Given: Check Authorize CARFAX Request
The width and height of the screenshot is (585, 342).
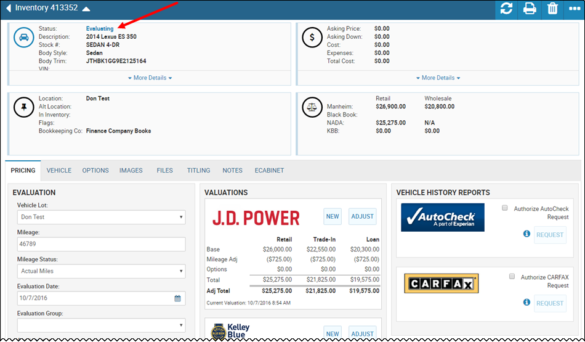Looking at the screenshot, I should pyautogui.click(x=512, y=276).
